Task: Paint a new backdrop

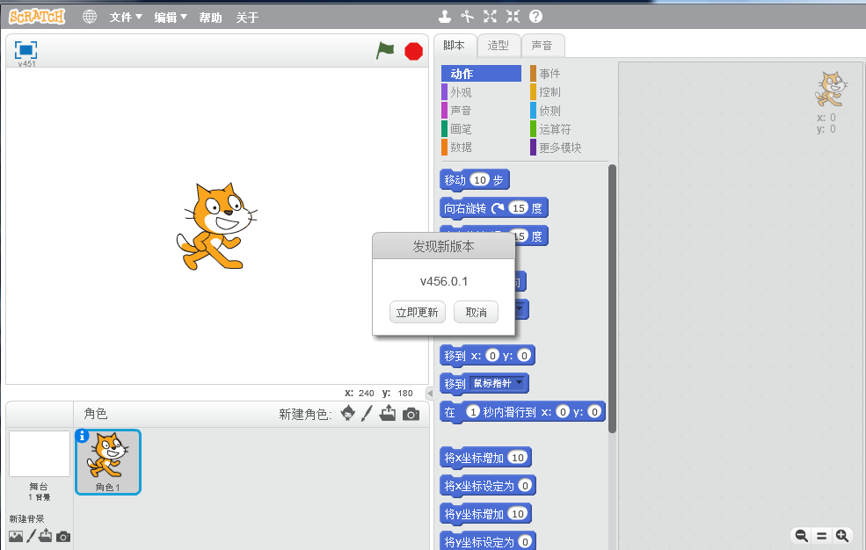Action: pyautogui.click(x=31, y=536)
